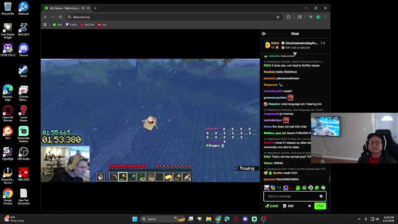
Task: Expand the gift leaderboard arrow under Chat header
Action: point(295,54)
